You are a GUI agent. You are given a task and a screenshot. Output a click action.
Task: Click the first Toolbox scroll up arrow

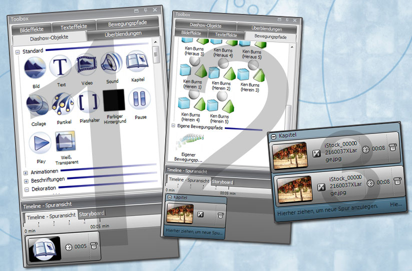point(156,42)
